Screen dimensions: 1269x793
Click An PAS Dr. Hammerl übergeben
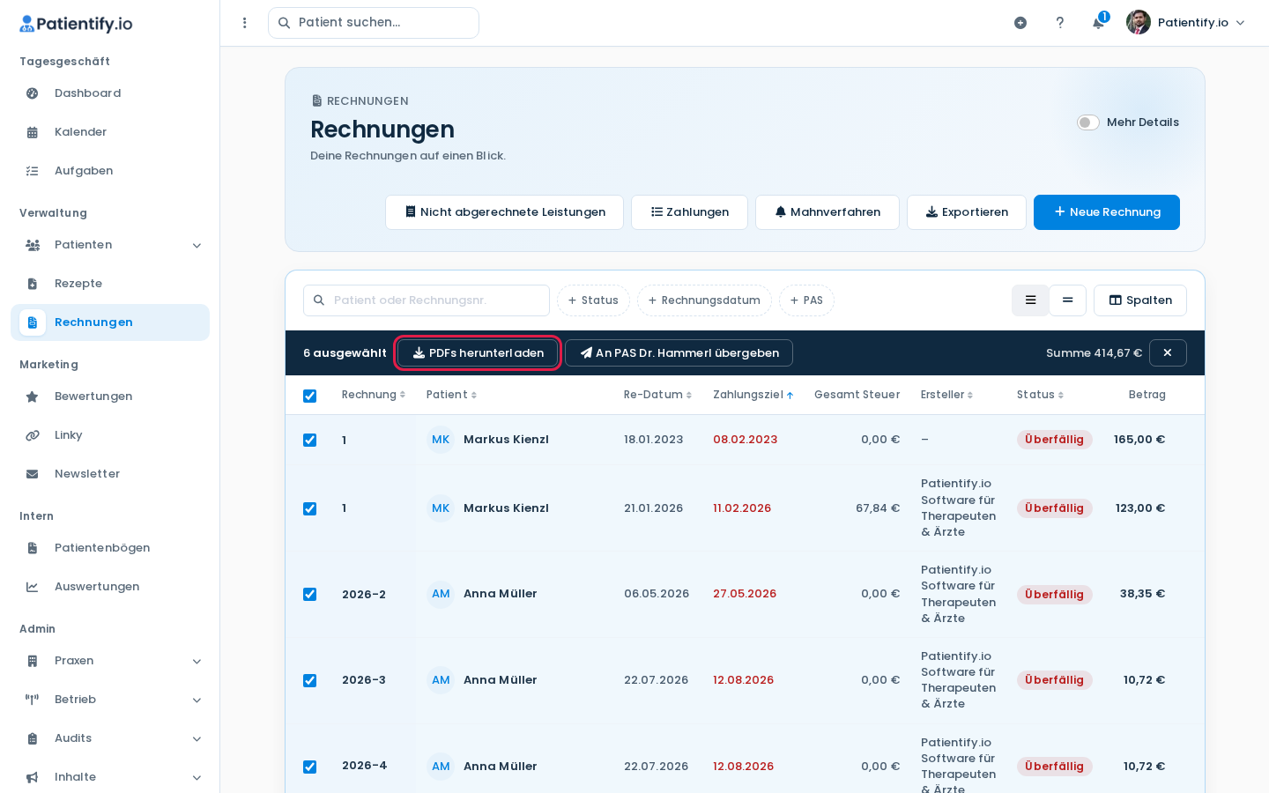click(679, 353)
